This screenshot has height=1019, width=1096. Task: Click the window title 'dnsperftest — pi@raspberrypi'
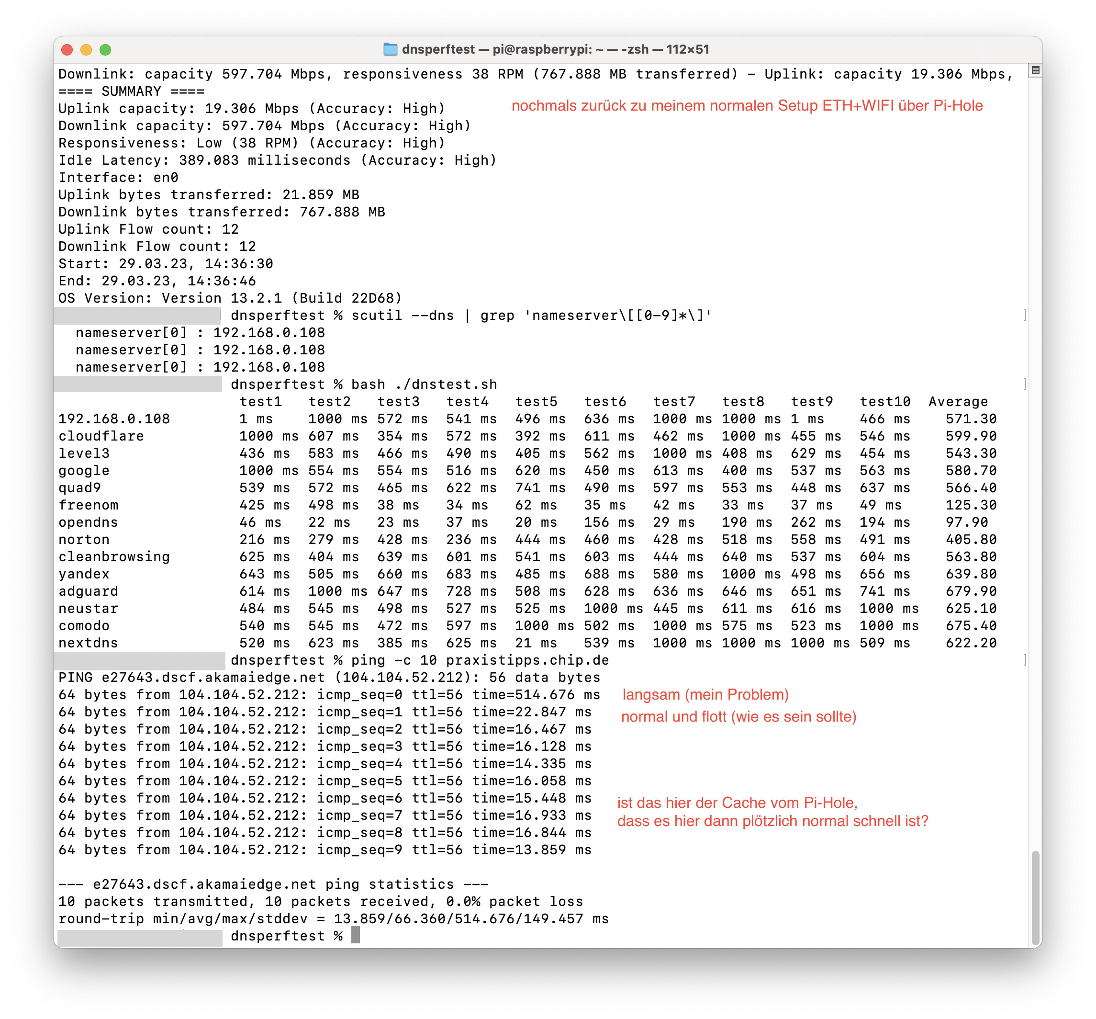pos(555,49)
